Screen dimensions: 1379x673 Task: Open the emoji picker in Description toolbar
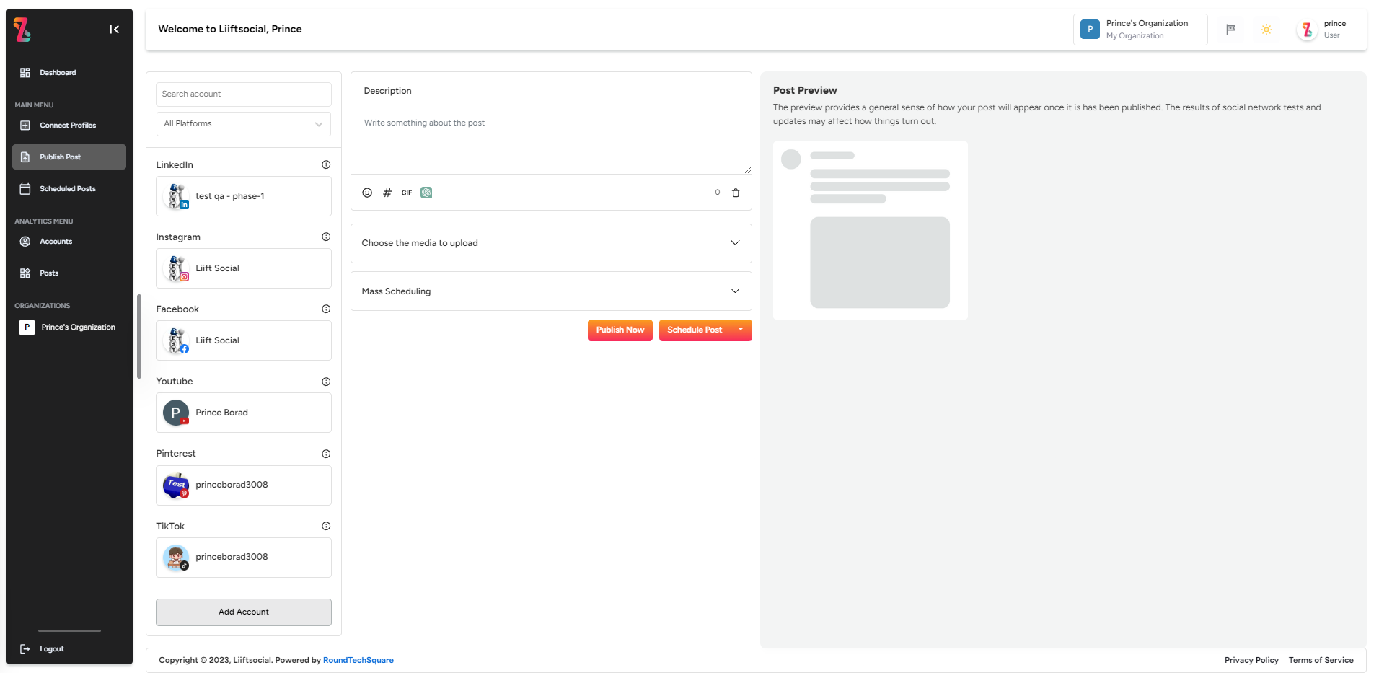tap(367, 193)
